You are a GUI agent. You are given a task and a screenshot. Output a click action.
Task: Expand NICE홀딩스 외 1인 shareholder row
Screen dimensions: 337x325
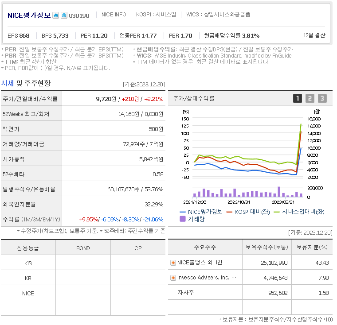(x=173, y=263)
